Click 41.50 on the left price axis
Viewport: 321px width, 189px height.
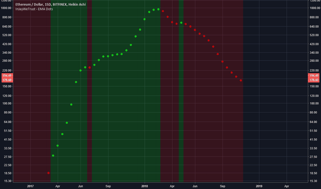click(8, 140)
